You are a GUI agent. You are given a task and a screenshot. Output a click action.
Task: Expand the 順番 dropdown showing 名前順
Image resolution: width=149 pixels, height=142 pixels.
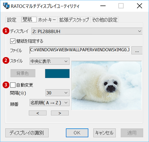[50, 103]
